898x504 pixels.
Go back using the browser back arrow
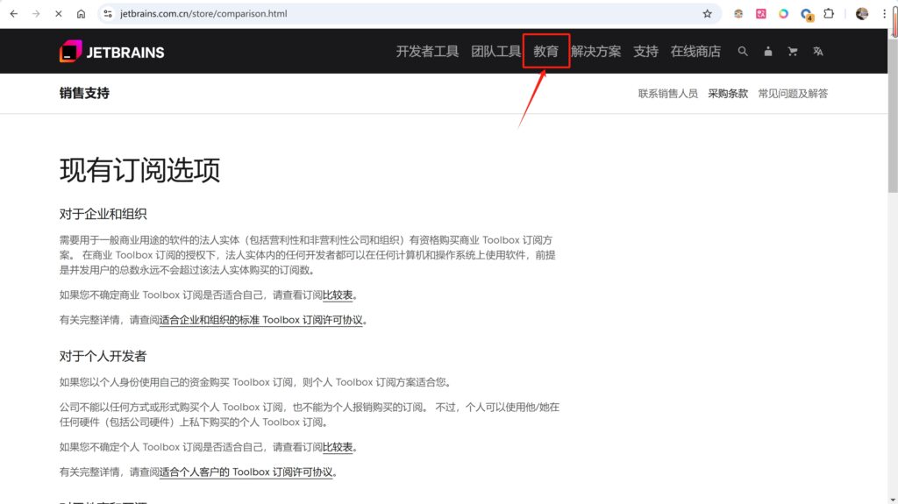pos(14,14)
